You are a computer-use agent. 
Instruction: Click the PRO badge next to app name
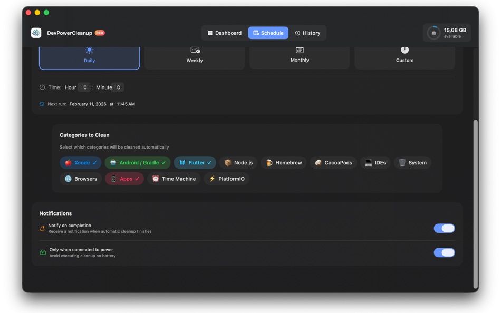[100, 33]
